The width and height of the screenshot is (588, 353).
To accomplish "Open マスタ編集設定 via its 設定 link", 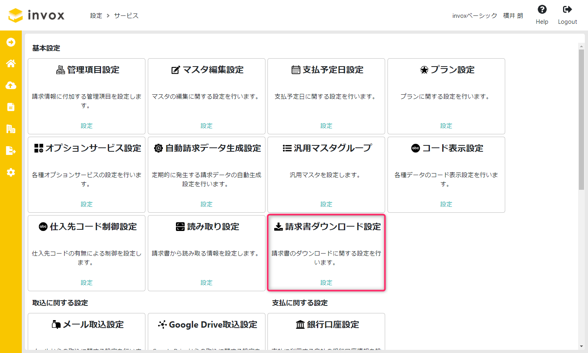I will tap(206, 126).
